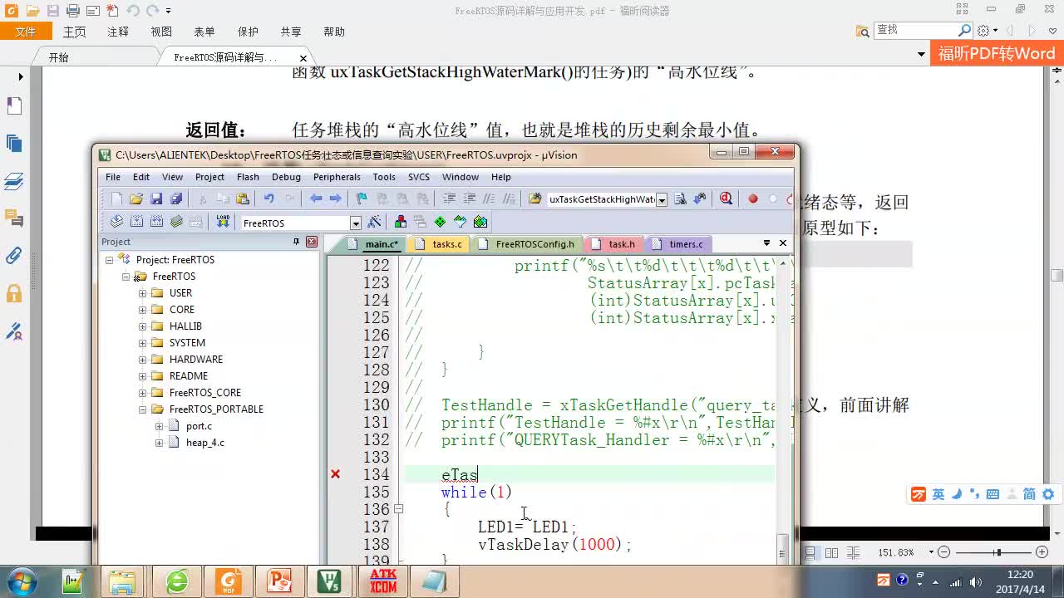Viewport: 1064px width, 598px height.
Task: Click the Save All icon in µVision
Action: pyautogui.click(x=176, y=199)
